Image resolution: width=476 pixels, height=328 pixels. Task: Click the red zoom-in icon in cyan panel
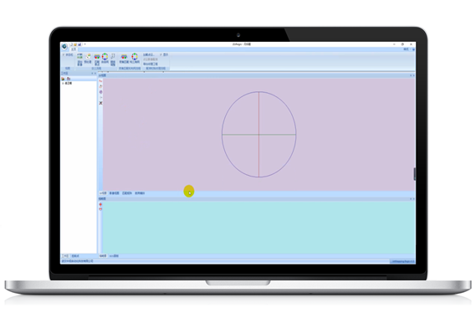click(x=100, y=204)
